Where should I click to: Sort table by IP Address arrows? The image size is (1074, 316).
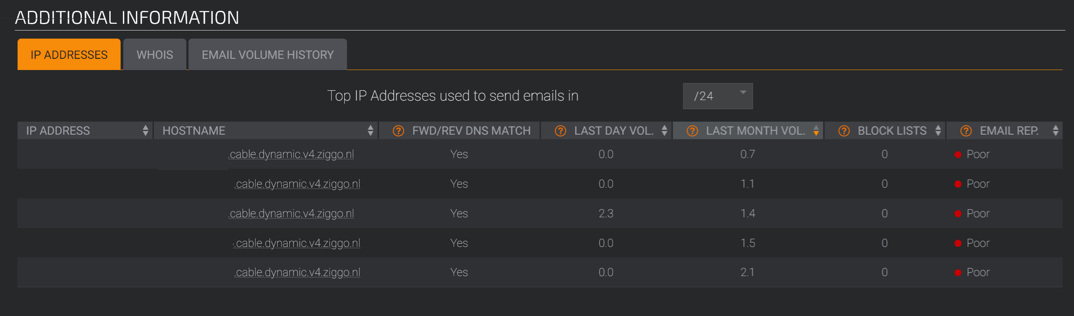coord(145,131)
